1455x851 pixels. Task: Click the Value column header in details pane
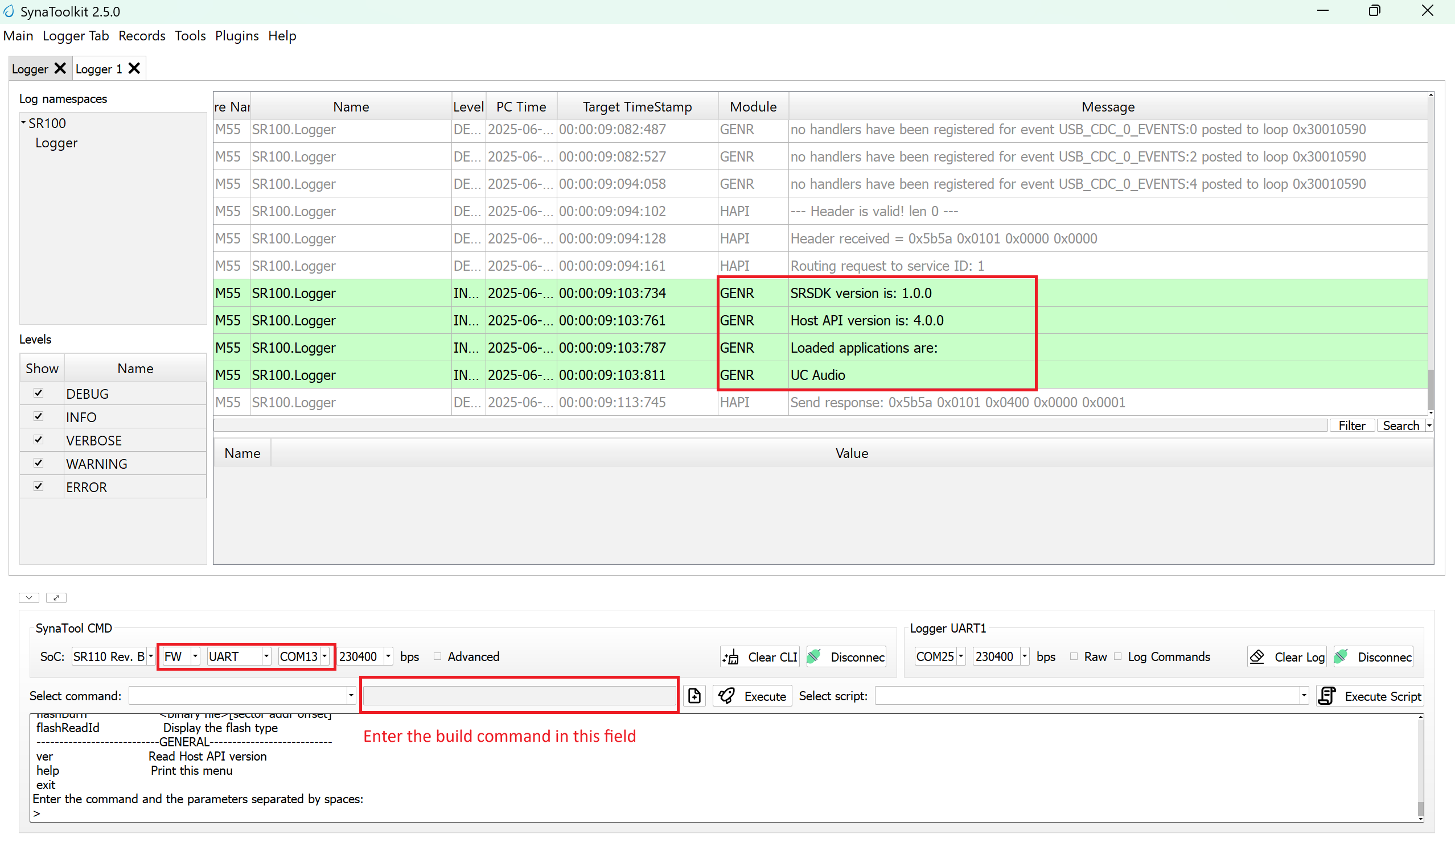(x=852, y=453)
